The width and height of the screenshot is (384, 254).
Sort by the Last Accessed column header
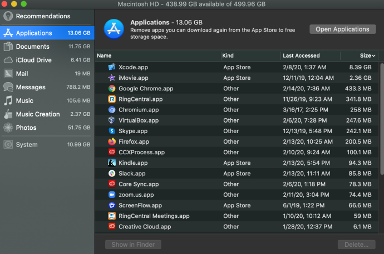tap(311, 55)
